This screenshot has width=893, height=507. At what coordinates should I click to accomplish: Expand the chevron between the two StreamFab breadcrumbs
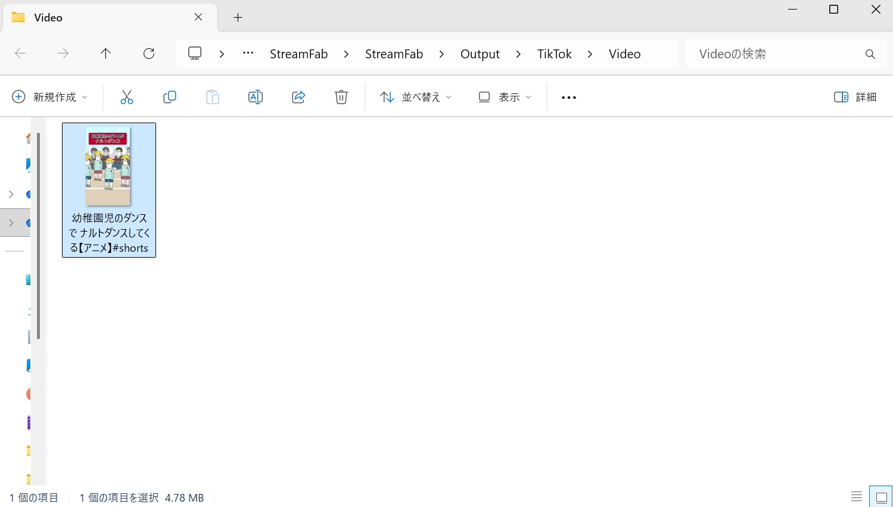click(x=346, y=54)
